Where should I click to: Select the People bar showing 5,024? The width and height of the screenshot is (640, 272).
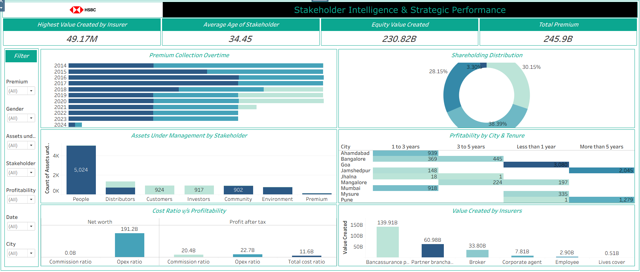(x=81, y=170)
